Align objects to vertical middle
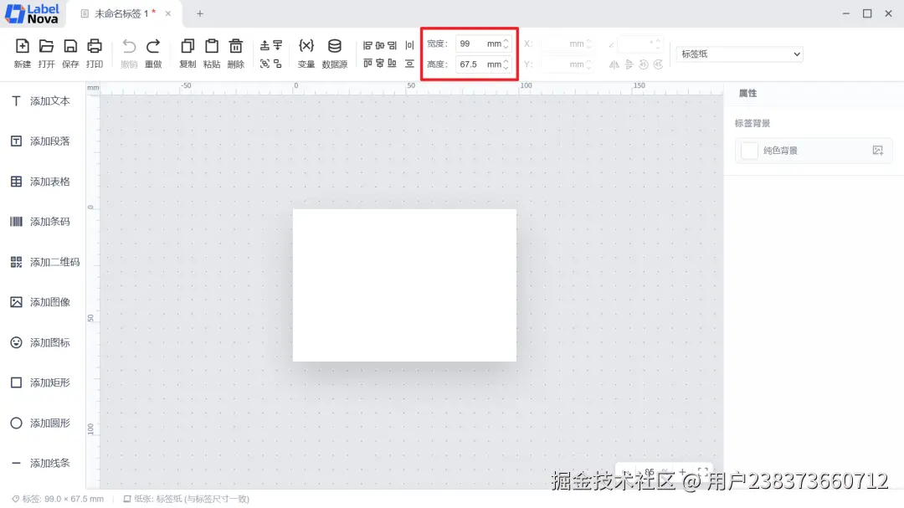Image resolution: width=904 pixels, height=508 pixels. point(380,63)
